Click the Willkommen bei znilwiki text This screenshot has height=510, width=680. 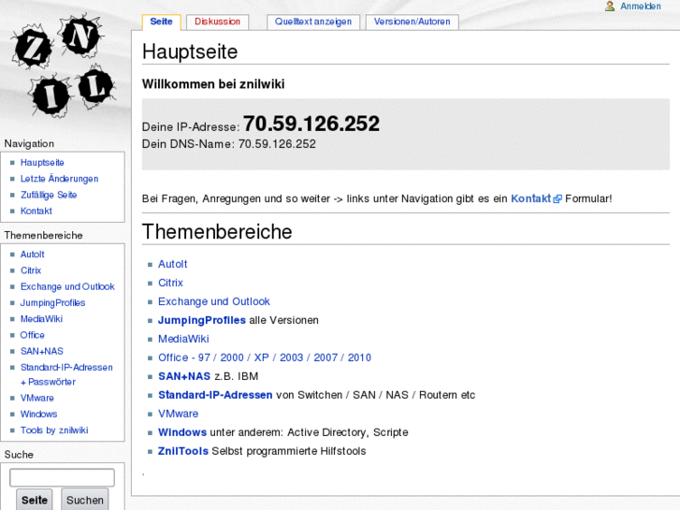pos(213,84)
